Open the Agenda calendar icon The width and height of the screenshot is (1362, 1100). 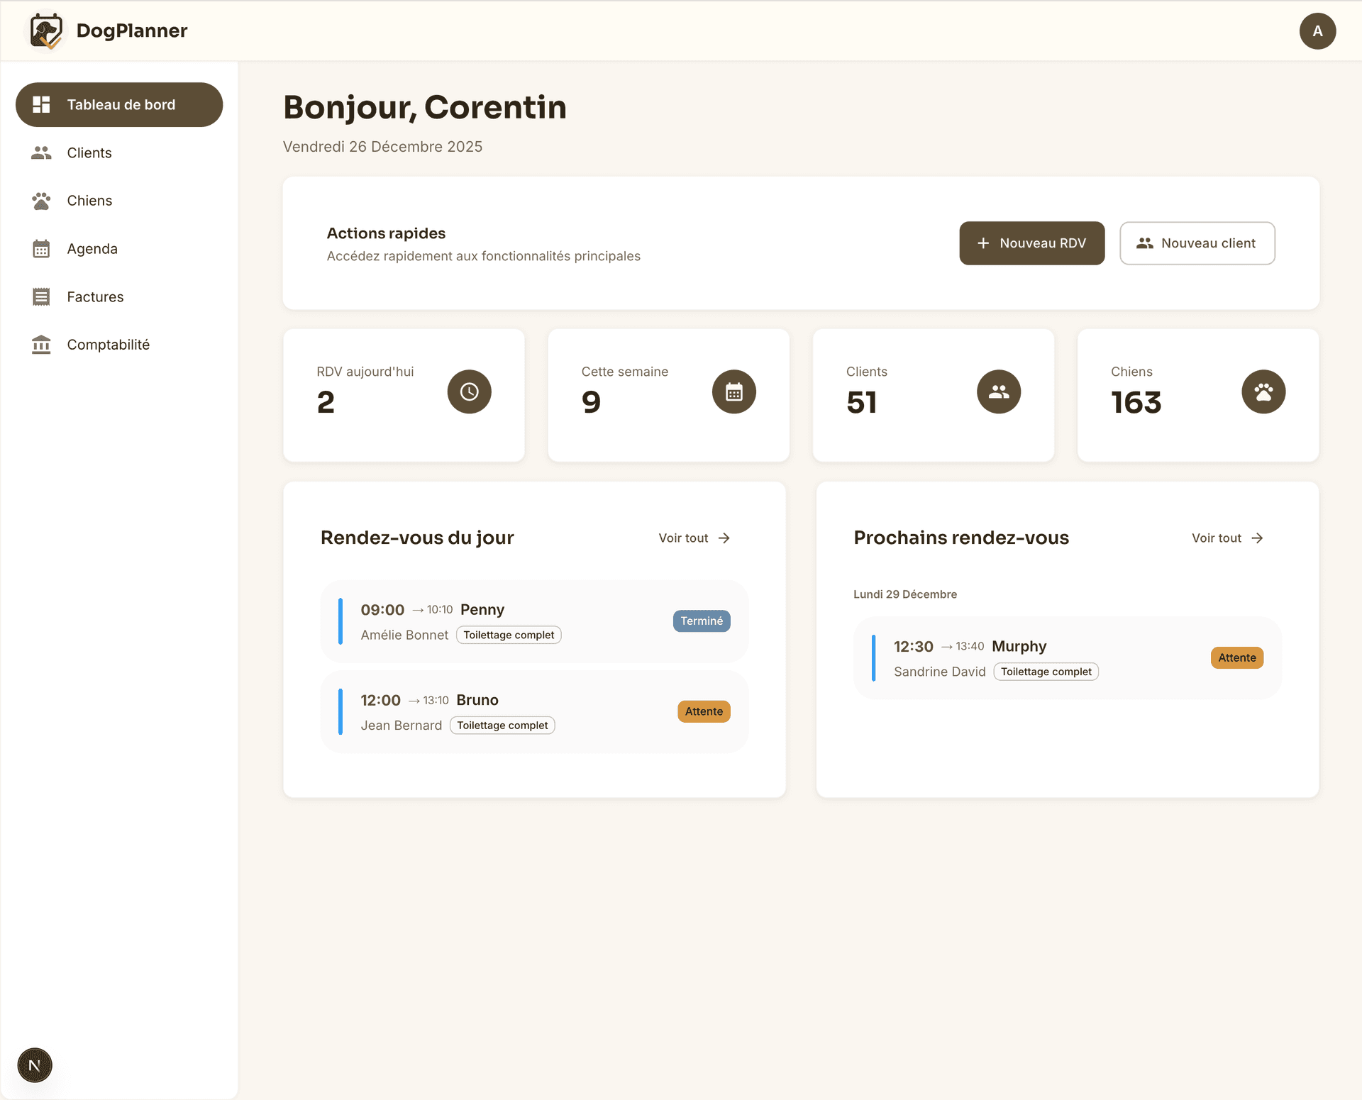pos(41,248)
